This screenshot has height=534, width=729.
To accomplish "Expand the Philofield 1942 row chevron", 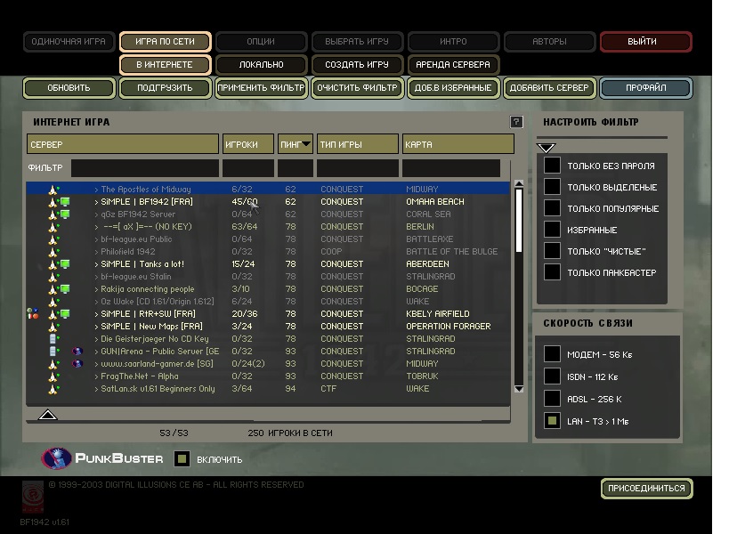I will 96,252.
